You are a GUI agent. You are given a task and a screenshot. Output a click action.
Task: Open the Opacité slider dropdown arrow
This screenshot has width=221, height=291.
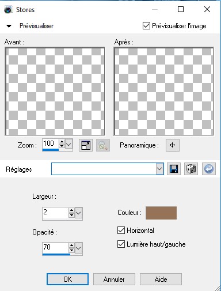click(x=78, y=248)
